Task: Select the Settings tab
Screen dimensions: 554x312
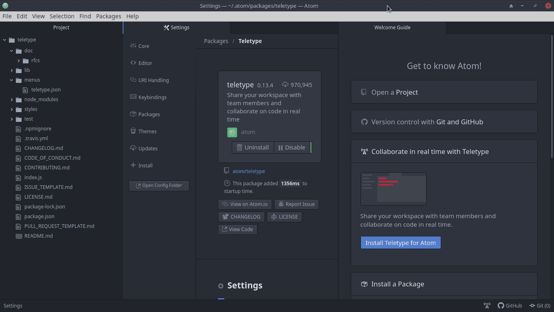Action: [x=177, y=28]
